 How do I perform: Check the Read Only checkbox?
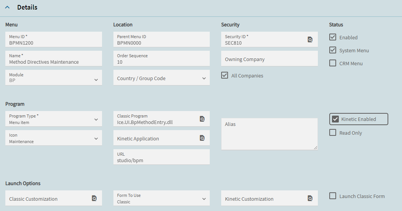click(x=332, y=132)
